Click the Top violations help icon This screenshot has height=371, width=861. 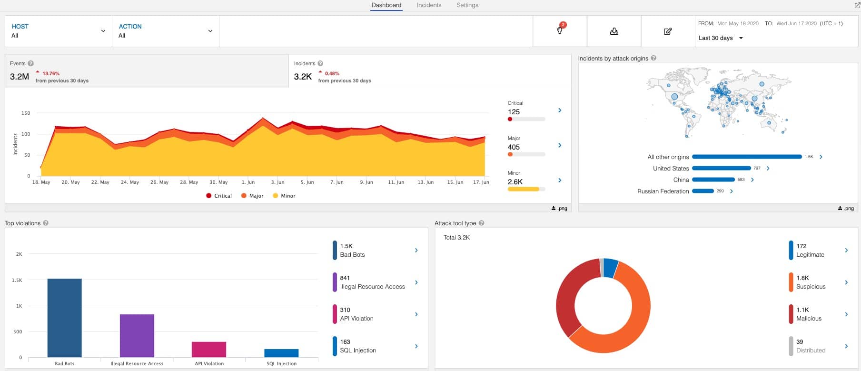(46, 223)
